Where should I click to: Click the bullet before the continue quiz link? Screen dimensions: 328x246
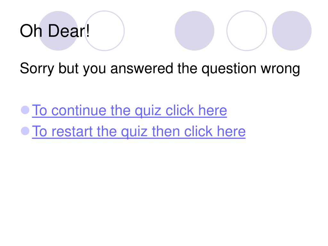pos(25,110)
